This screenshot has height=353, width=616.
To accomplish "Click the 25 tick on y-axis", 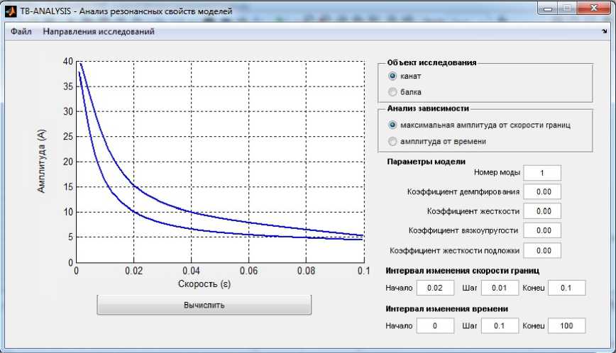I will [68, 137].
